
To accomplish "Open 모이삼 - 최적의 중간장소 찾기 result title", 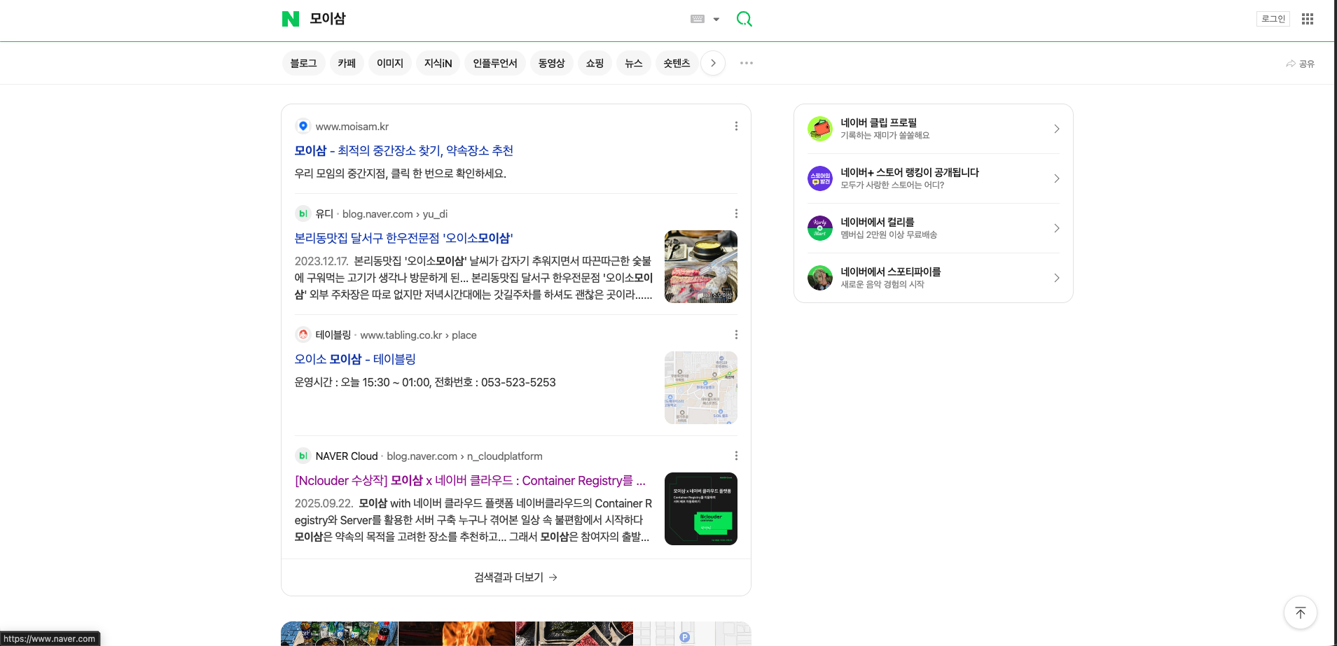I will click(x=403, y=150).
